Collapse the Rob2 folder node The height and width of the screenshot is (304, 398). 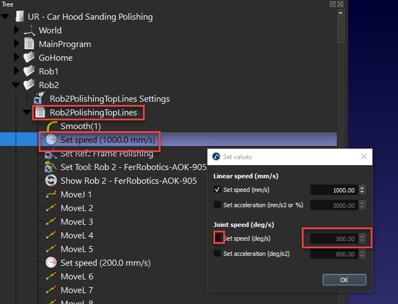point(16,85)
